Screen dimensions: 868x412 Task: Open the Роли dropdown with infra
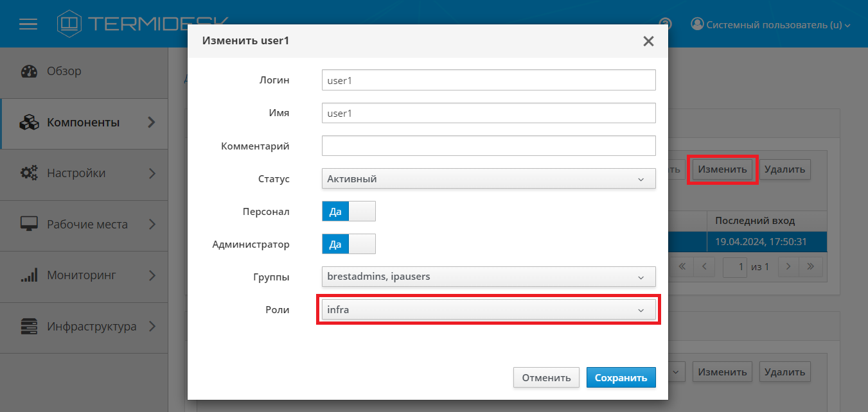(x=488, y=310)
